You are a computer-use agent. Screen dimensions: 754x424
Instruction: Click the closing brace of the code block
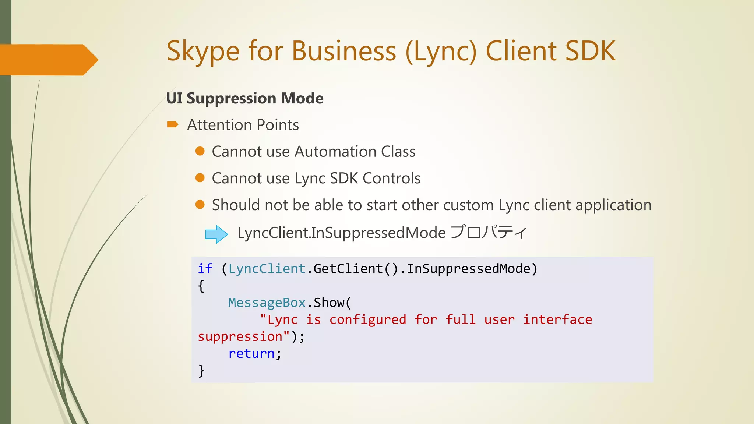(201, 370)
